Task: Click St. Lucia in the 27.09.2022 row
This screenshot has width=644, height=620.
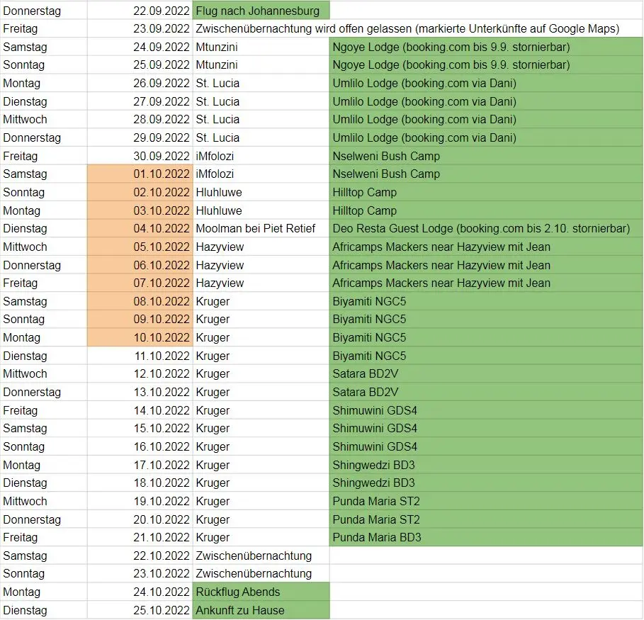Action: (x=261, y=101)
